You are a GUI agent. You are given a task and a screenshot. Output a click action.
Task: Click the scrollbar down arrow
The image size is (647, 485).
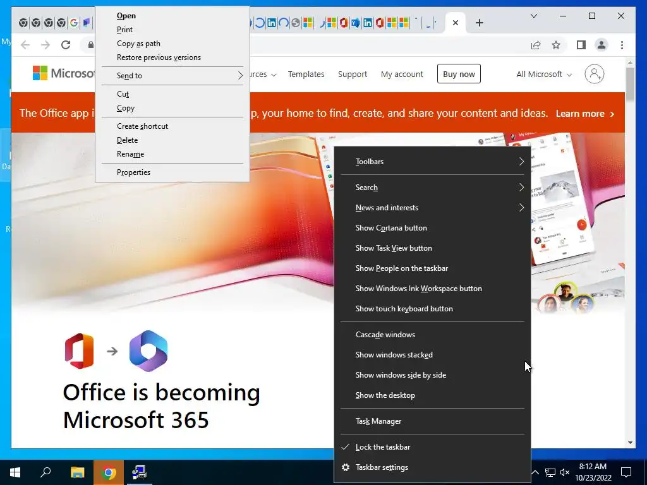[x=630, y=443]
